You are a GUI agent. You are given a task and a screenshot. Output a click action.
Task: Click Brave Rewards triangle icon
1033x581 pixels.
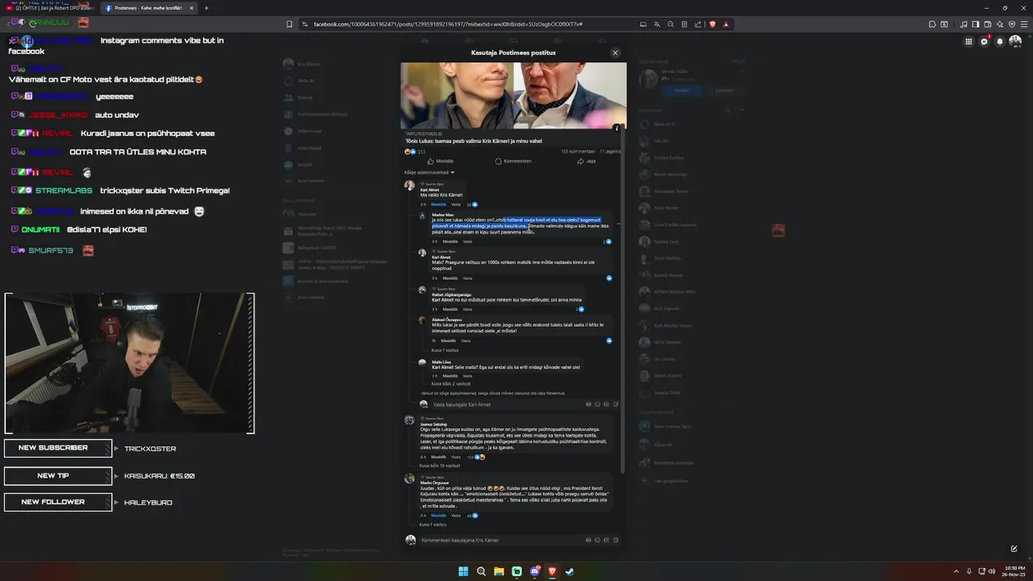726,24
